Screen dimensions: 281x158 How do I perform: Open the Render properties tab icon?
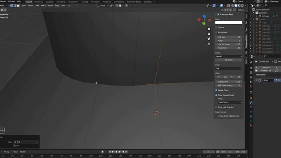[x=251, y=68]
